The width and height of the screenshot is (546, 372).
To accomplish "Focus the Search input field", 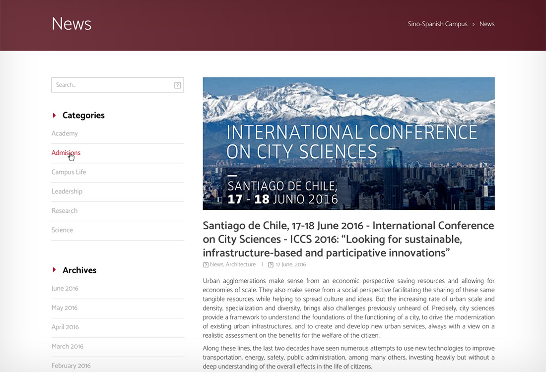I will [x=112, y=85].
